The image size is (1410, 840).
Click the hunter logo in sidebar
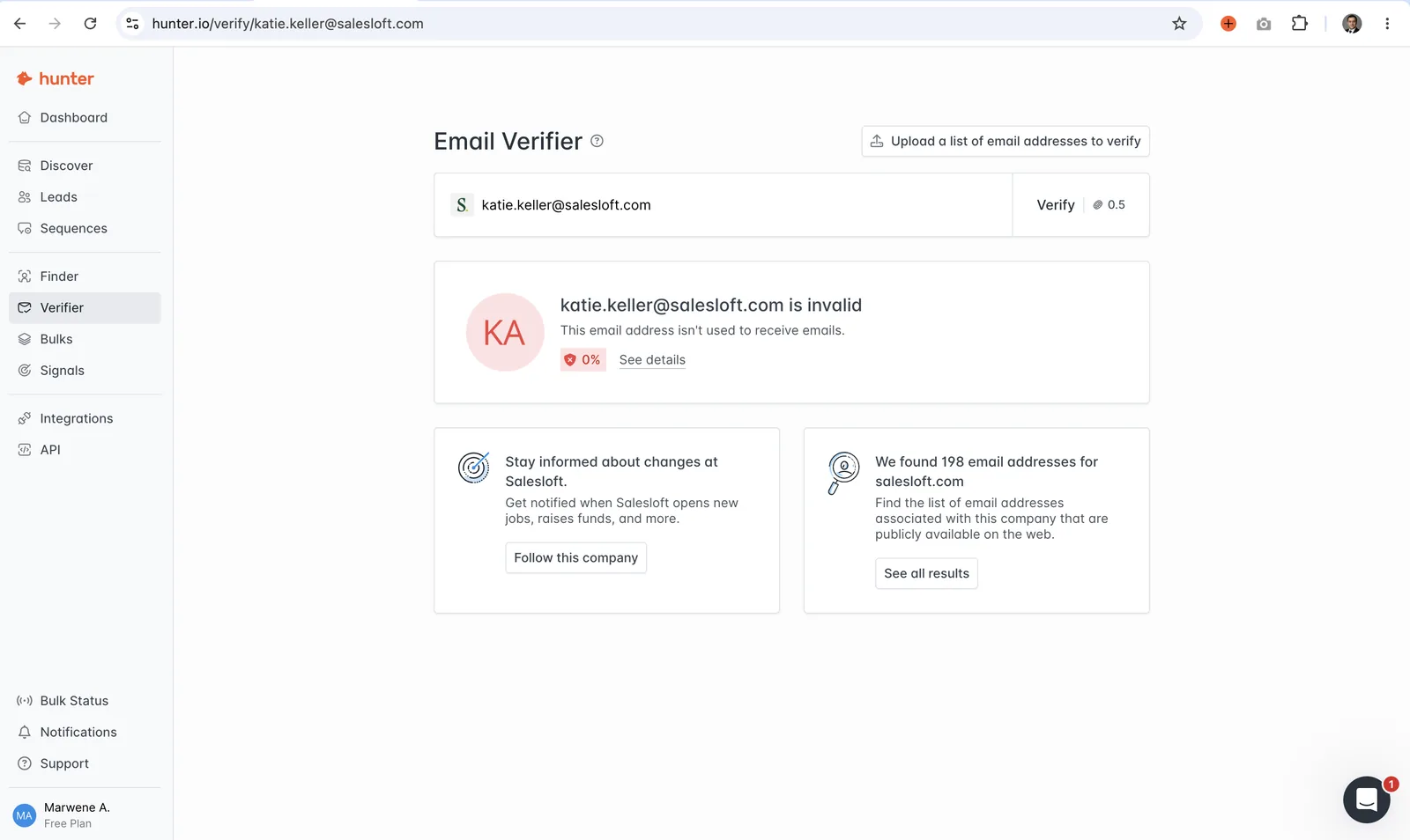[55, 78]
